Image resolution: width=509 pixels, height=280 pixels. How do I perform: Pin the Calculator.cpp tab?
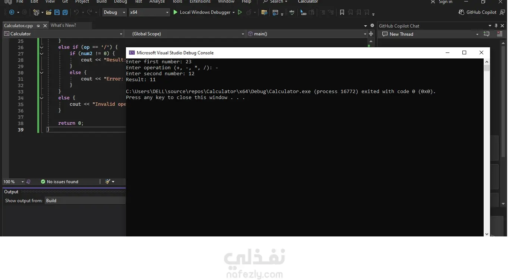coord(38,26)
